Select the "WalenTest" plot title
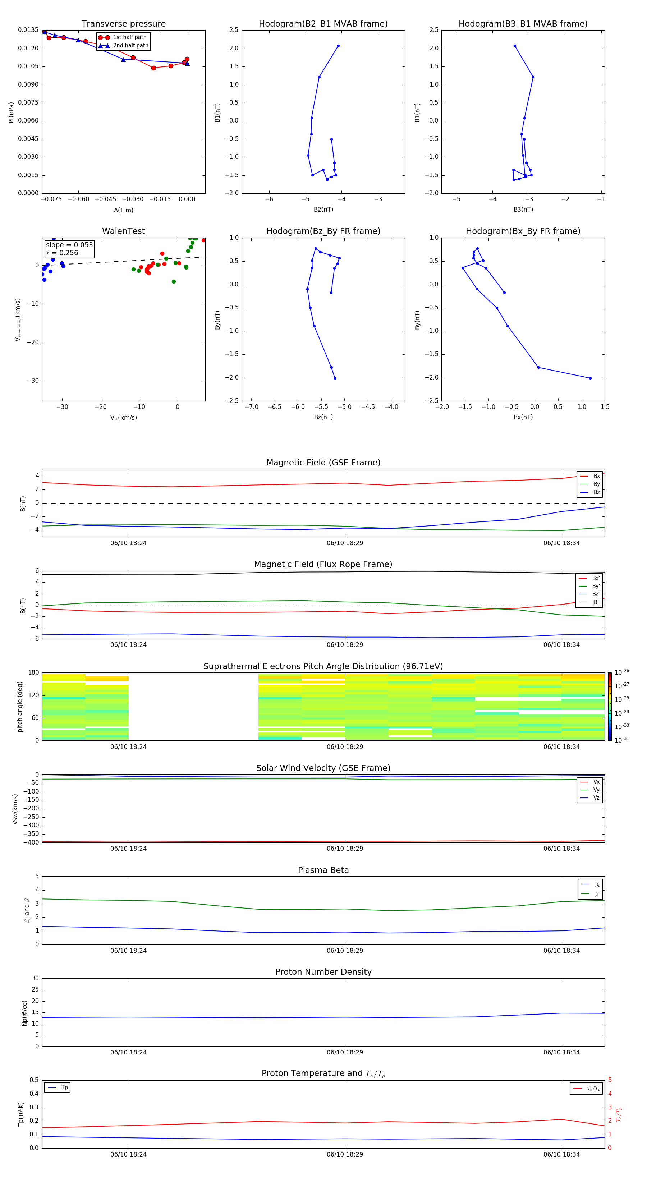The height and width of the screenshot is (1186, 647). (123, 231)
